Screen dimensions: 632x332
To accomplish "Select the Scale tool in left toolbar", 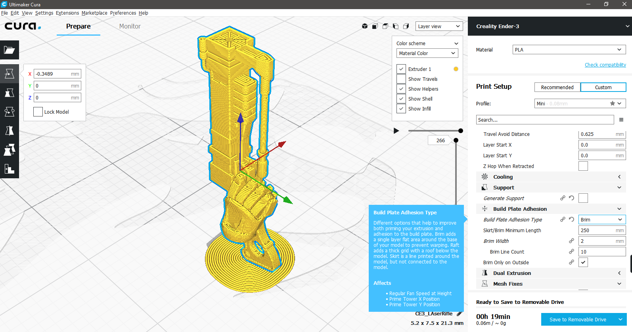I will click(x=10, y=93).
